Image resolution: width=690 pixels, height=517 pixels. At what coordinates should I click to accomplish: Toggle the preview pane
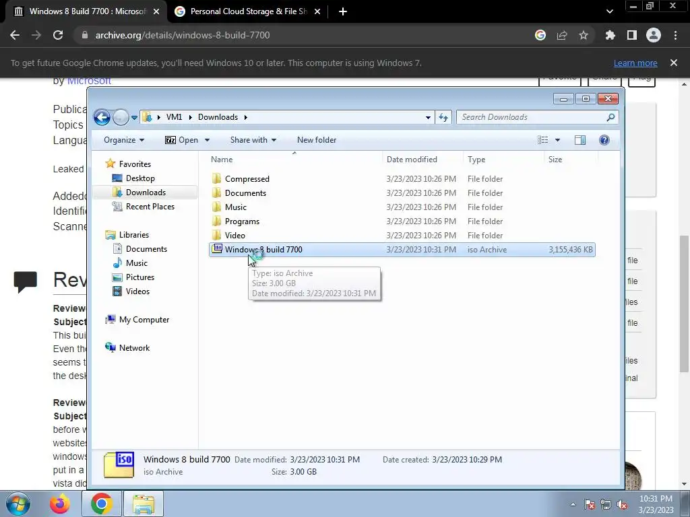[x=580, y=140]
